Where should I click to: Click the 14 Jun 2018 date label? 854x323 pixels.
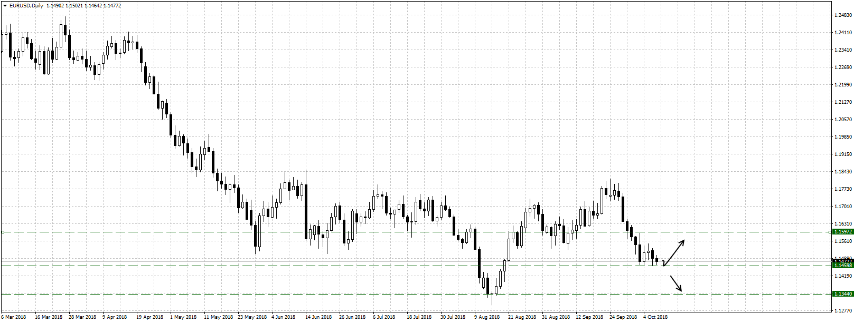pyautogui.click(x=318, y=317)
